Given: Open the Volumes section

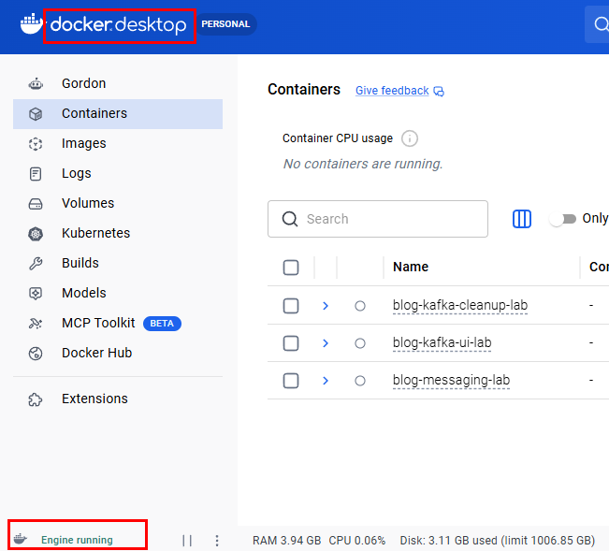Looking at the screenshot, I should pyautogui.click(x=88, y=204).
